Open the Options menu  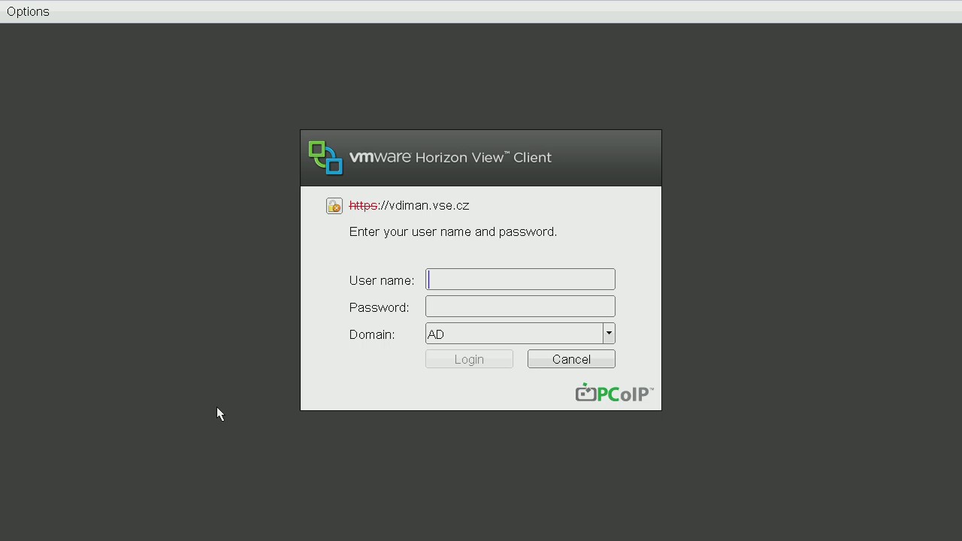coord(28,11)
